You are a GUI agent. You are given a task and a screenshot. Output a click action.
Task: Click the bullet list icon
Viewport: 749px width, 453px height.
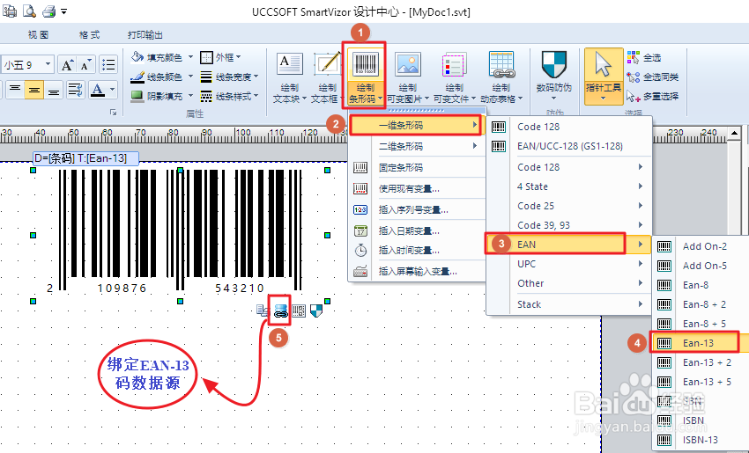coord(109,65)
